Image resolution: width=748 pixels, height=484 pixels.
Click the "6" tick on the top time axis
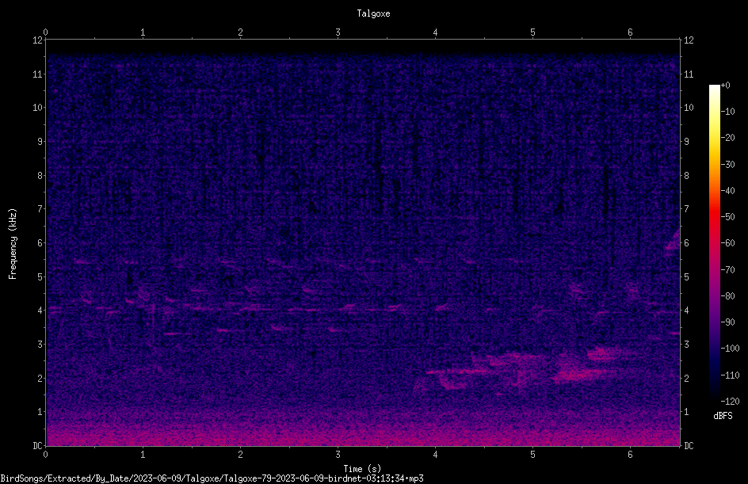(x=630, y=32)
